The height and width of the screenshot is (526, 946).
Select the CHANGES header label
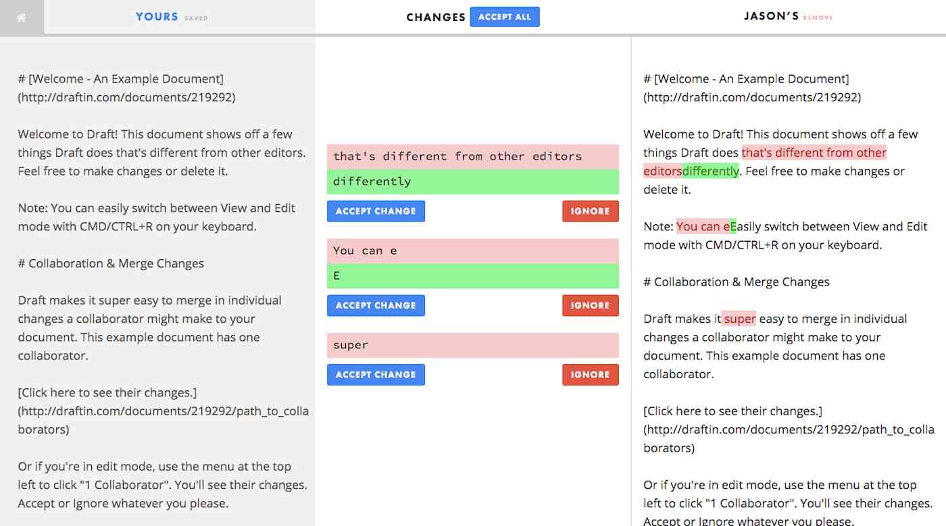click(x=435, y=17)
